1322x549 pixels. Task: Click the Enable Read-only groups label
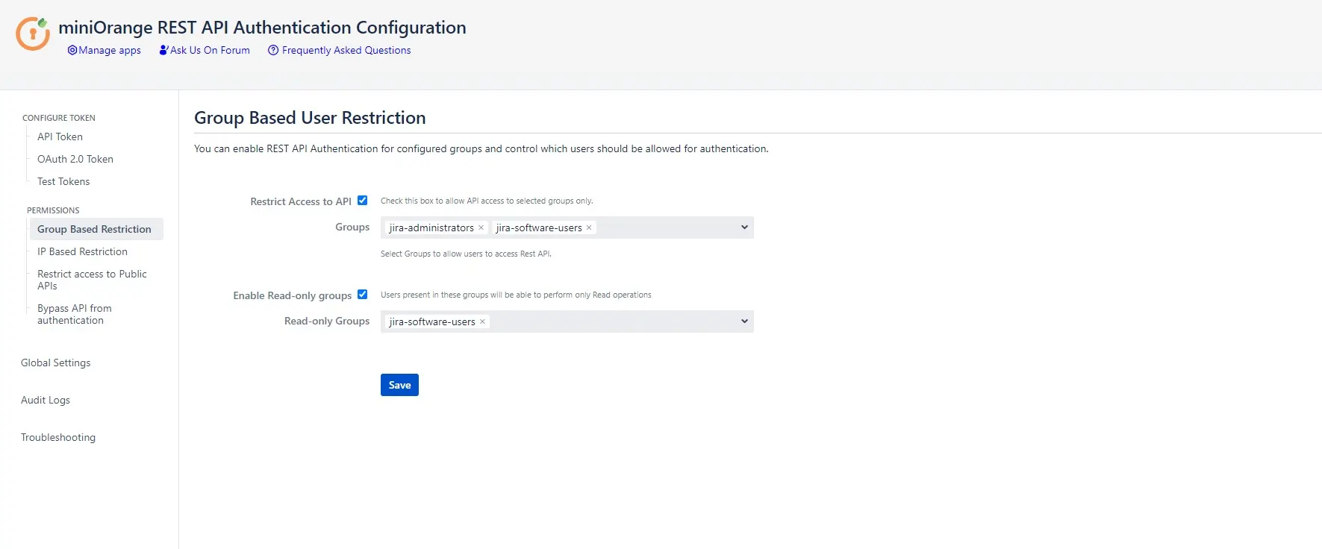coord(292,295)
